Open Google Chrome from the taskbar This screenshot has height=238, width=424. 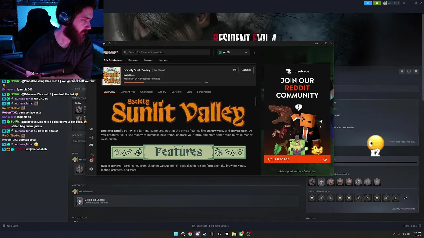click(190, 234)
